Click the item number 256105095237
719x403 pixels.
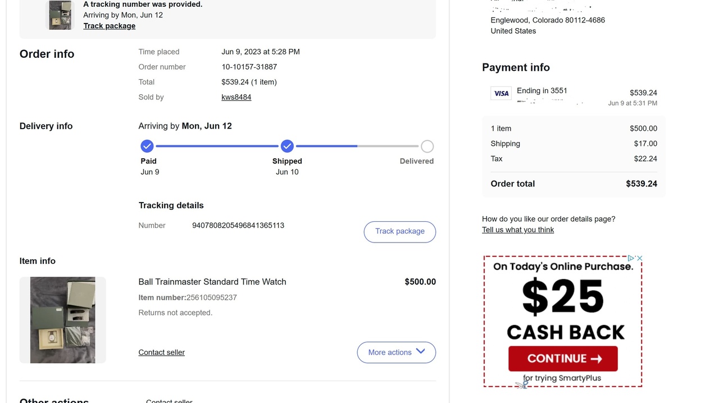(211, 297)
